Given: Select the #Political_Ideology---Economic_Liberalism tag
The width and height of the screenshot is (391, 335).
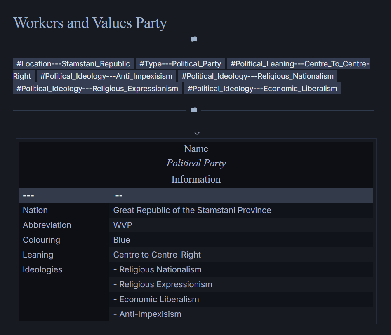Looking at the screenshot, I should 262,89.
